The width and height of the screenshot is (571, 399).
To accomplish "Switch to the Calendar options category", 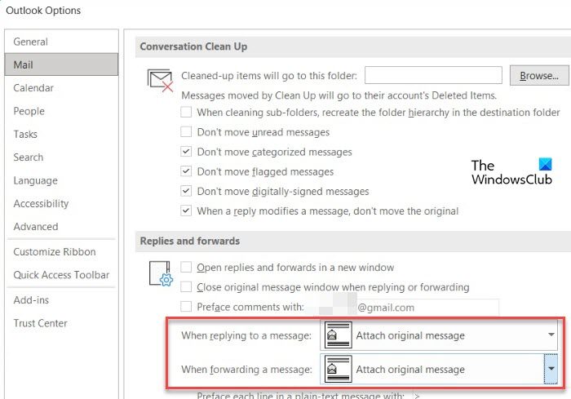I will point(61,88).
